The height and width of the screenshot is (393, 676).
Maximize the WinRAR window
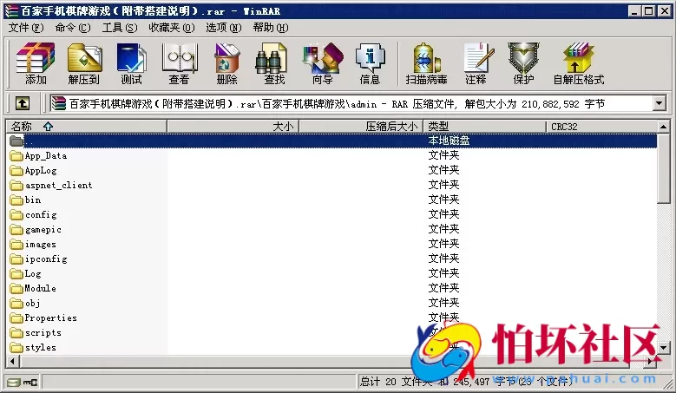(x=648, y=10)
